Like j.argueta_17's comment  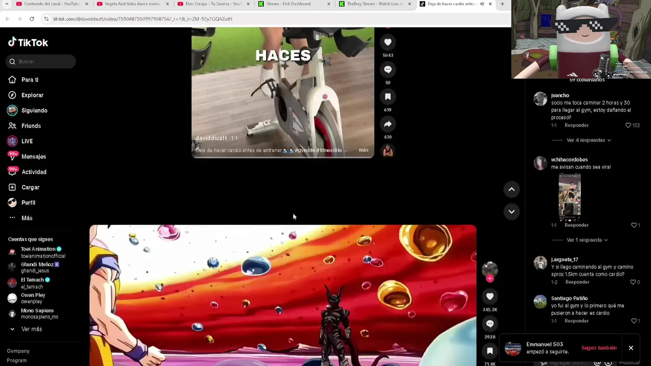(633, 282)
